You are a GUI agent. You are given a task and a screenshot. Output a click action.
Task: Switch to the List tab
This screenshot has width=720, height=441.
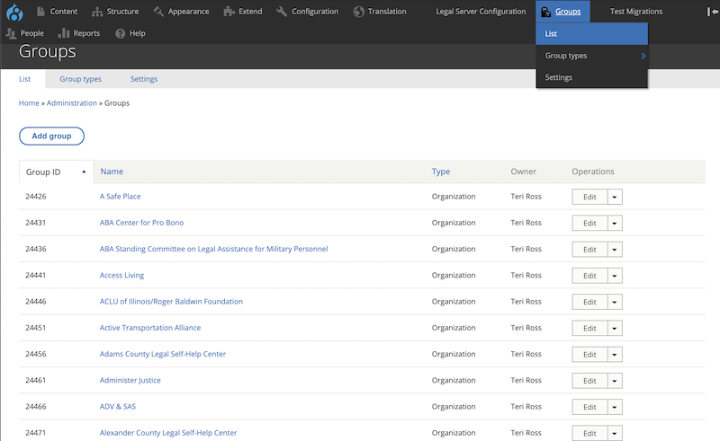tap(24, 79)
